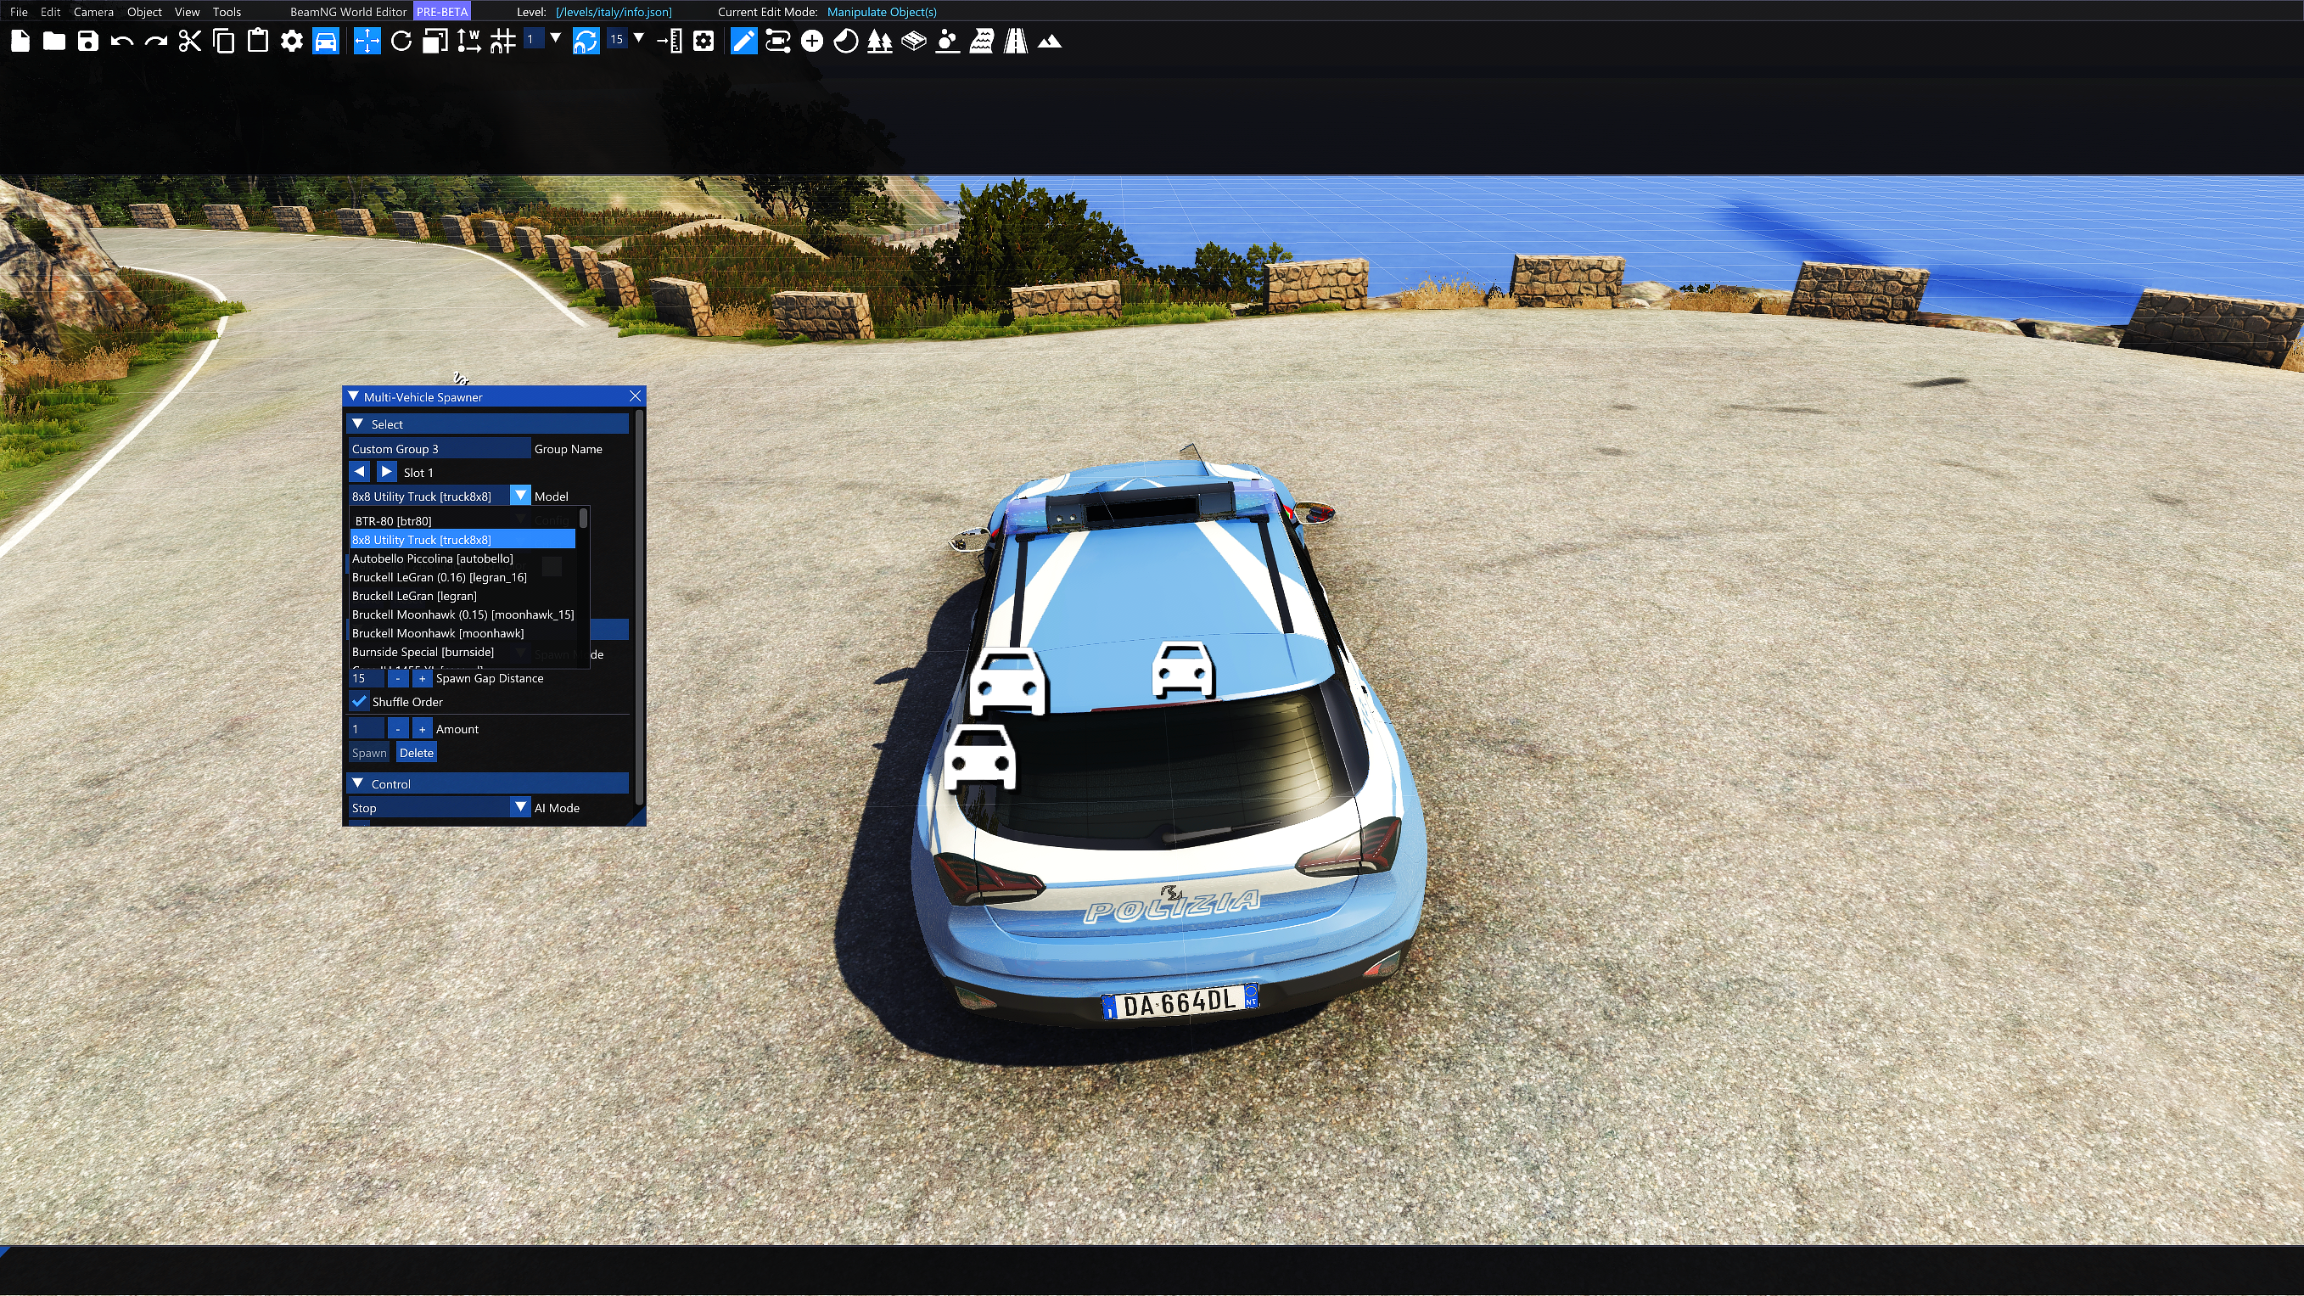Open the river editor icon
This screenshot has height=1296, width=2304.
click(981, 41)
